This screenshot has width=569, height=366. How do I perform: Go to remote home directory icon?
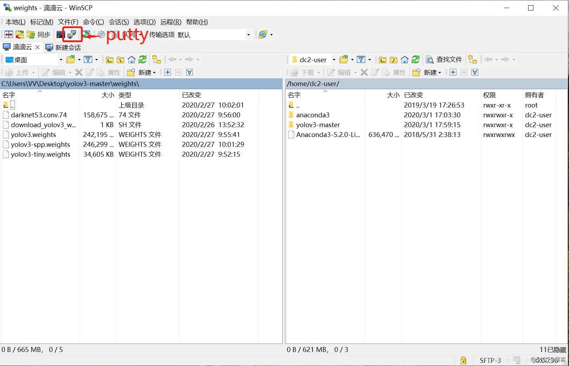(405, 59)
